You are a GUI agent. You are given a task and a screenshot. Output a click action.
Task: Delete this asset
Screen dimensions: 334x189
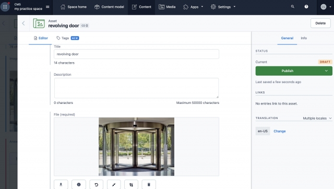click(x=320, y=23)
